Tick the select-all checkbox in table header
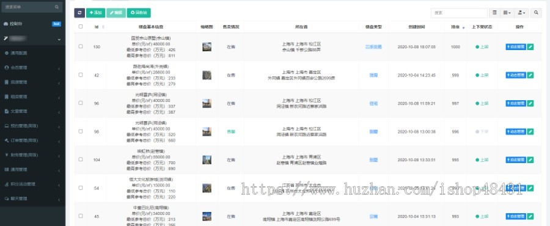This screenshot has height=226, width=550. (x=81, y=26)
